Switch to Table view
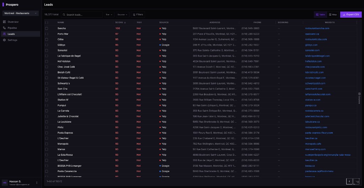364x188 pixels. point(320,15)
